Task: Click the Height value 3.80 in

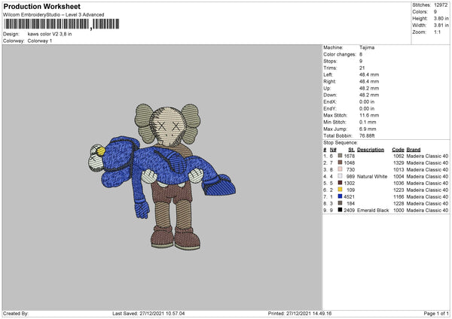Action: pyautogui.click(x=441, y=18)
